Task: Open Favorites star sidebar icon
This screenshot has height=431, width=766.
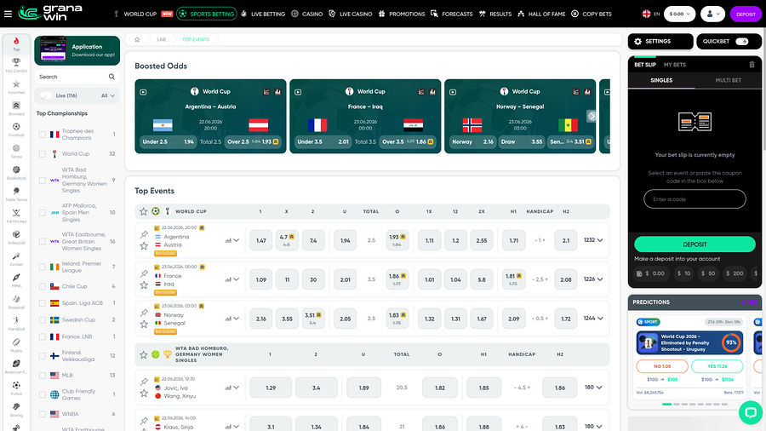Action: tap(16, 87)
